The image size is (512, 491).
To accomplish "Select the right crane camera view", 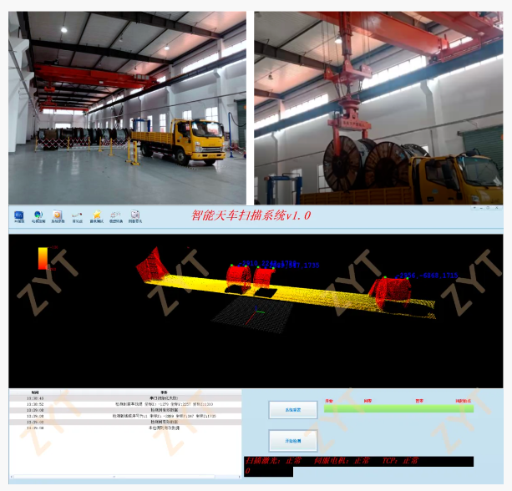I will (378, 107).
